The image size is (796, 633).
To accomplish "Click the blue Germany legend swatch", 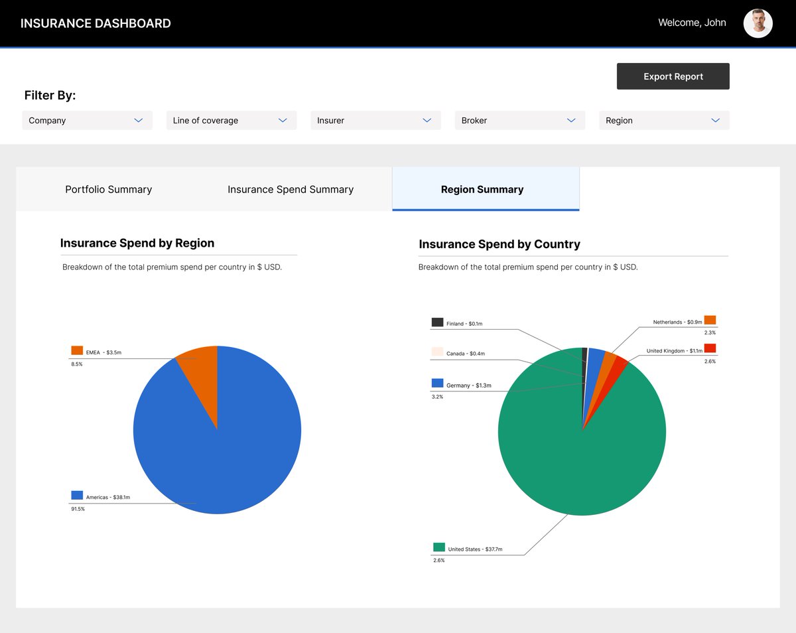I will (437, 383).
